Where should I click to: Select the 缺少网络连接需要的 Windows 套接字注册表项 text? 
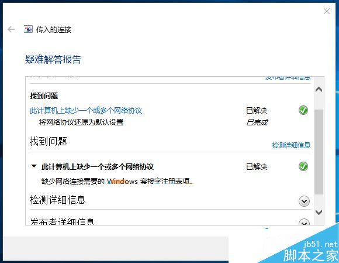tap(117, 181)
